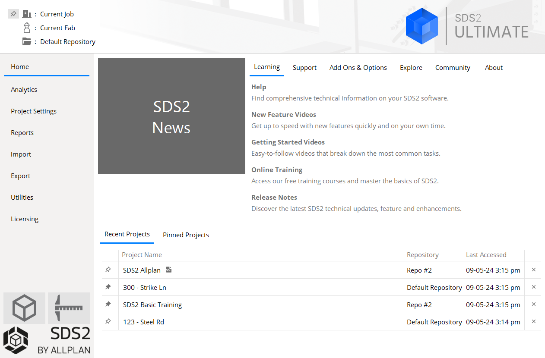The height and width of the screenshot is (358, 545).
Task: Unpin the 300 - Strike Ln project
Action: click(x=108, y=287)
